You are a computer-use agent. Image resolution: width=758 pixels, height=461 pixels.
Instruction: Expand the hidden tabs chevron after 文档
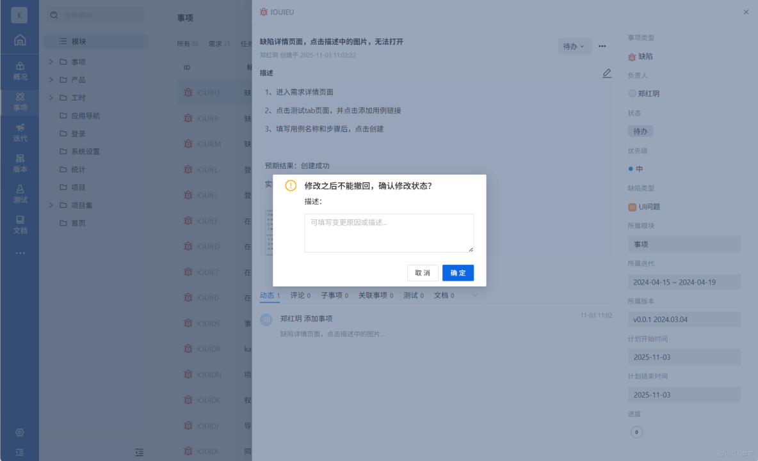(474, 295)
